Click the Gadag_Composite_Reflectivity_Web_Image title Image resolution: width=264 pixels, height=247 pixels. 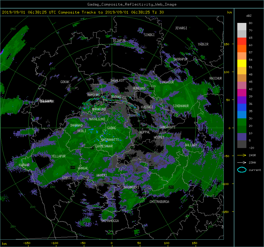click(132, 4)
